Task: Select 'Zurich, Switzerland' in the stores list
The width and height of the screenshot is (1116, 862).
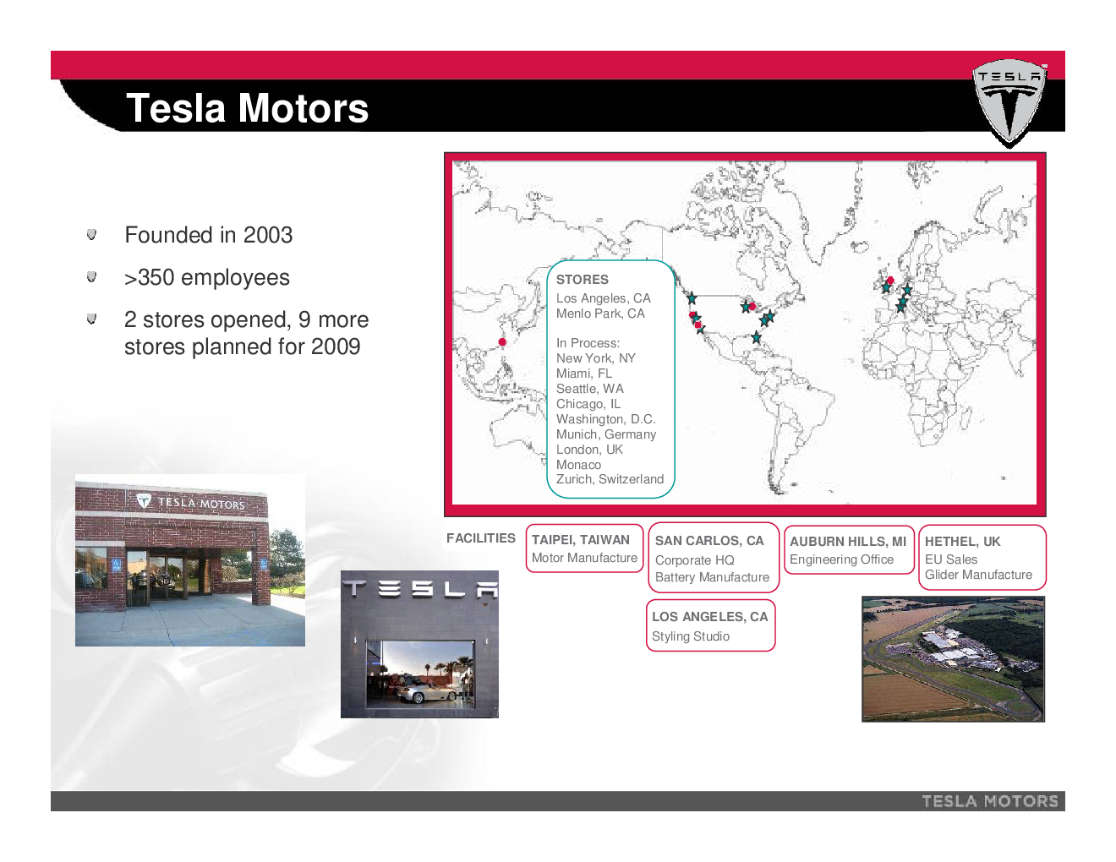Action: (610, 479)
